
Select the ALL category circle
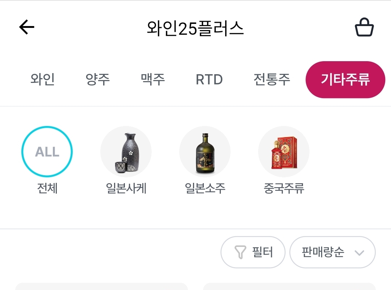point(47,151)
